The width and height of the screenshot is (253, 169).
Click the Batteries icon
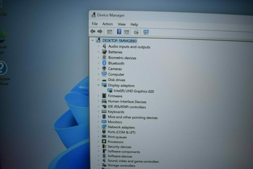click(x=104, y=52)
